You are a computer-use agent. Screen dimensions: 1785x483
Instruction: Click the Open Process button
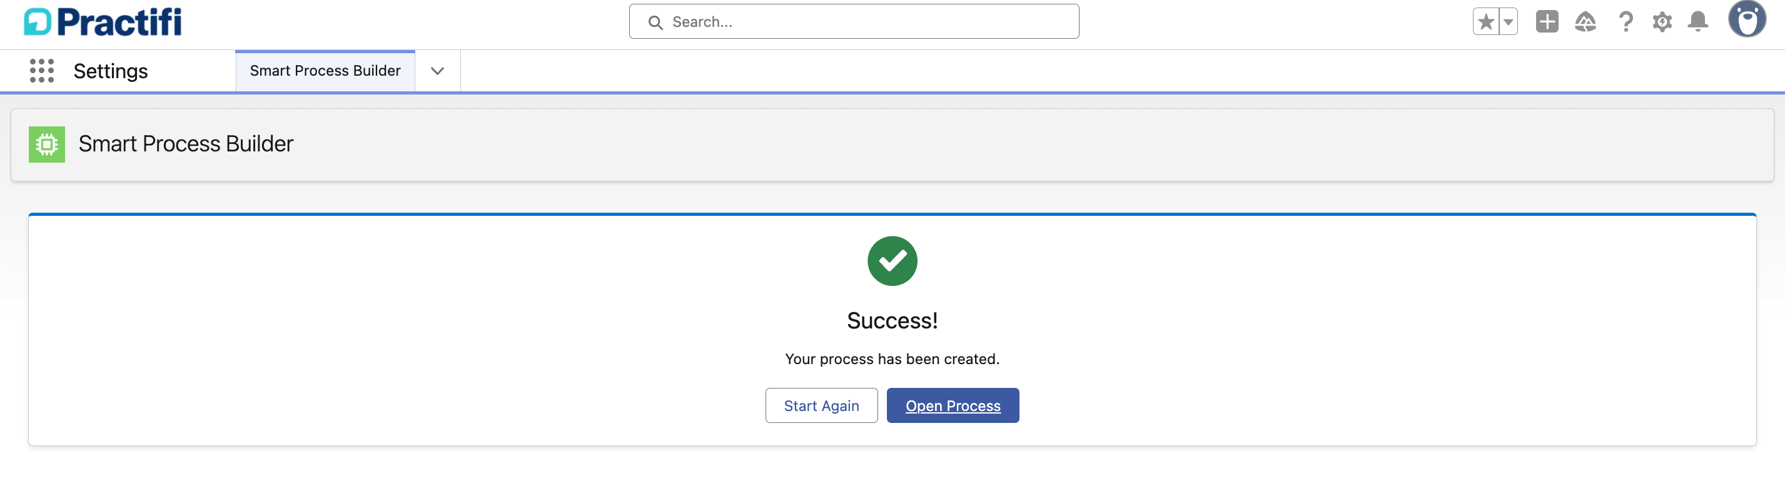pyautogui.click(x=952, y=405)
